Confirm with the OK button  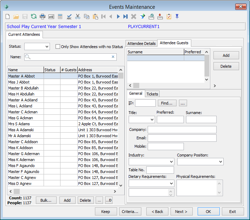[209, 212]
